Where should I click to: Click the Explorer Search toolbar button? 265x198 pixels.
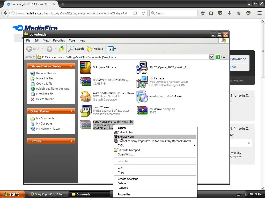pos(76,49)
